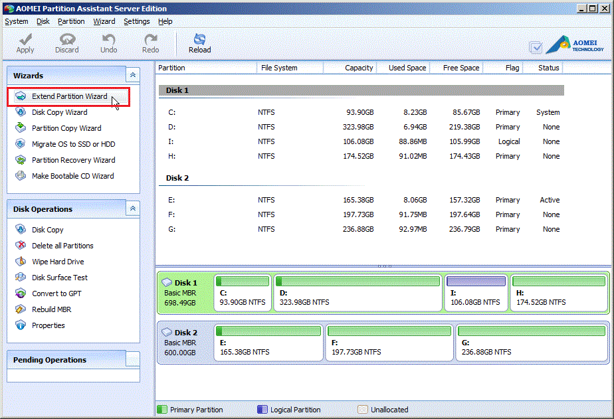Toggle the Pending Operations panel expander
This screenshot has height=419, width=614.
[x=133, y=359]
